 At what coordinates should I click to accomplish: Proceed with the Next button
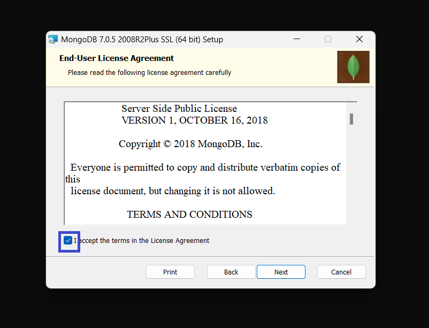click(x=281, y=272)
